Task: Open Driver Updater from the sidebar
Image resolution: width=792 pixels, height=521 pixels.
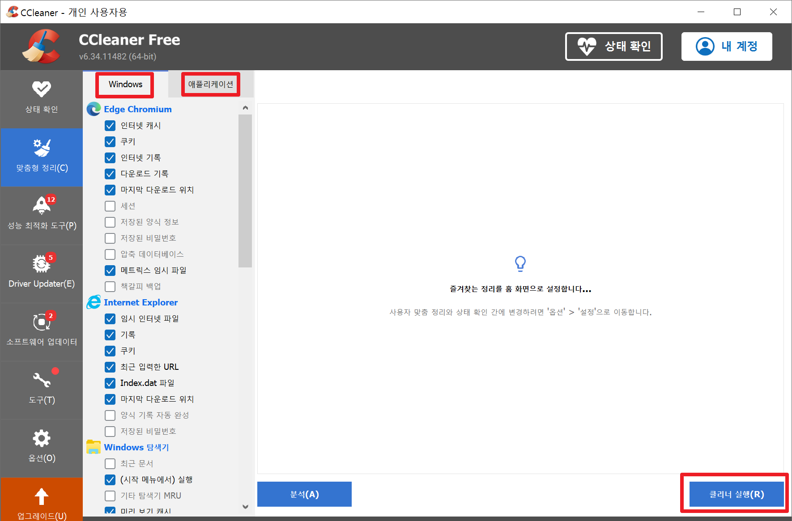Action: pos(41,264)
